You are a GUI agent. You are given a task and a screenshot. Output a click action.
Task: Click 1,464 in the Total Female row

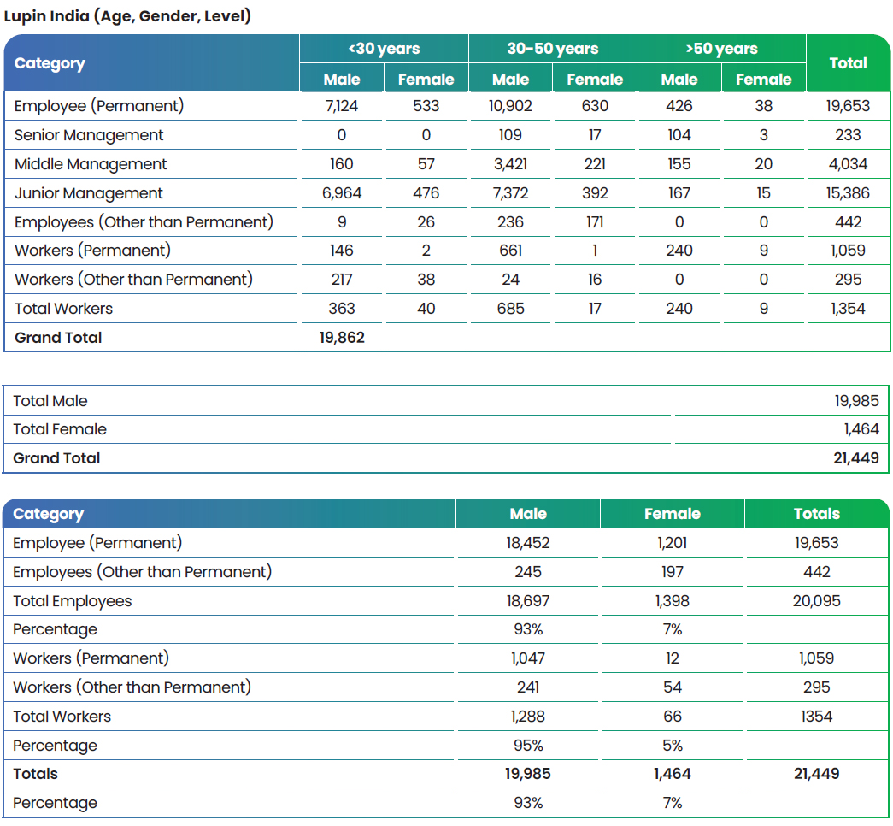pos(861,429)
